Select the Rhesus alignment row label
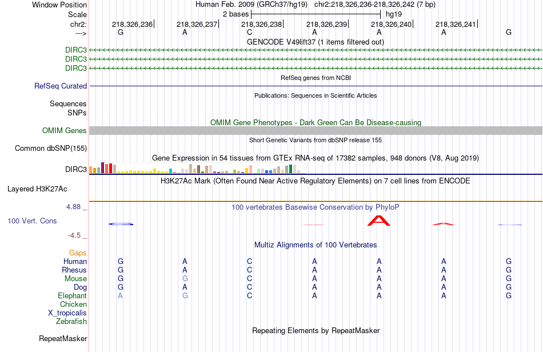 coord(74,270)
